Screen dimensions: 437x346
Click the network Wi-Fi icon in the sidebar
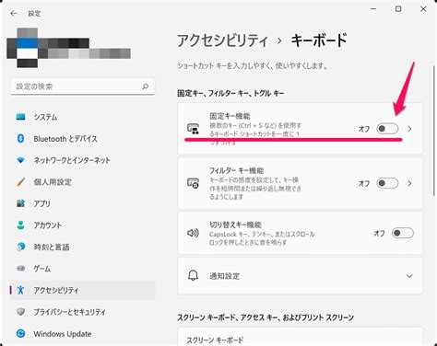pos(20,160)
